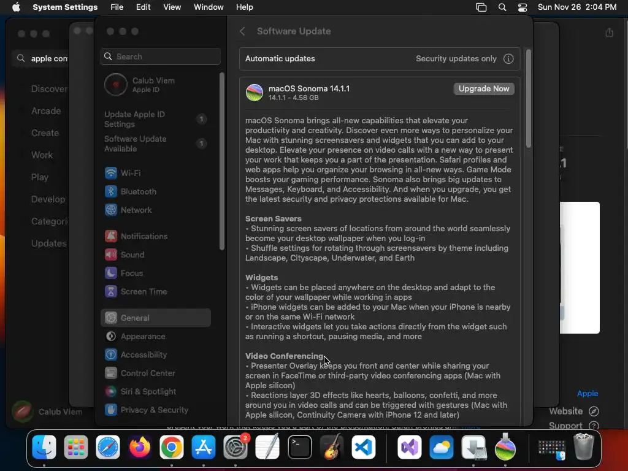
Task: Open Launchpad from the Dock
Action: click(75, 447)
